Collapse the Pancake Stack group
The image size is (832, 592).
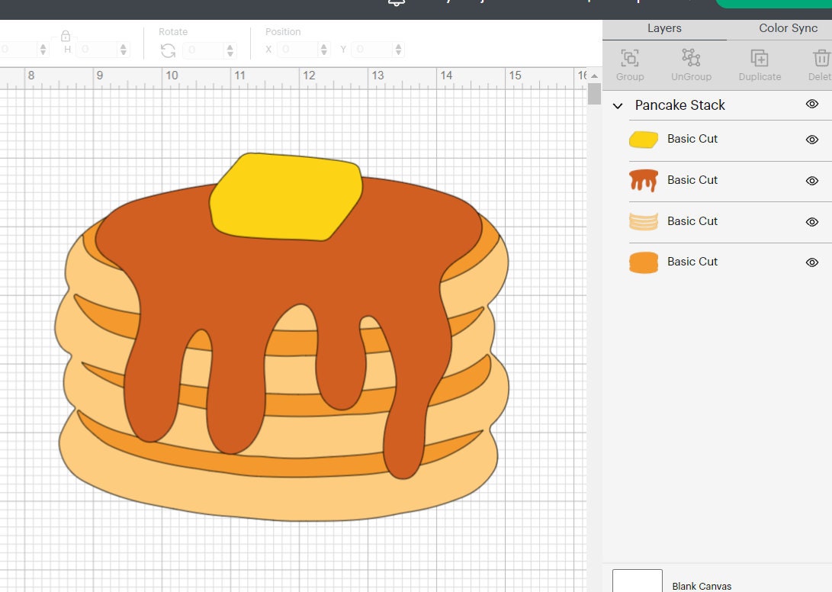click(x=618, y=105)
